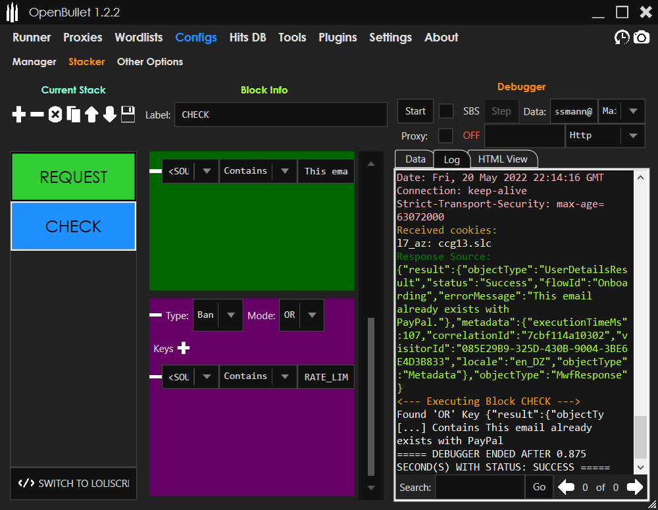Save the config with the floppy disk icon

pos(128,114)
